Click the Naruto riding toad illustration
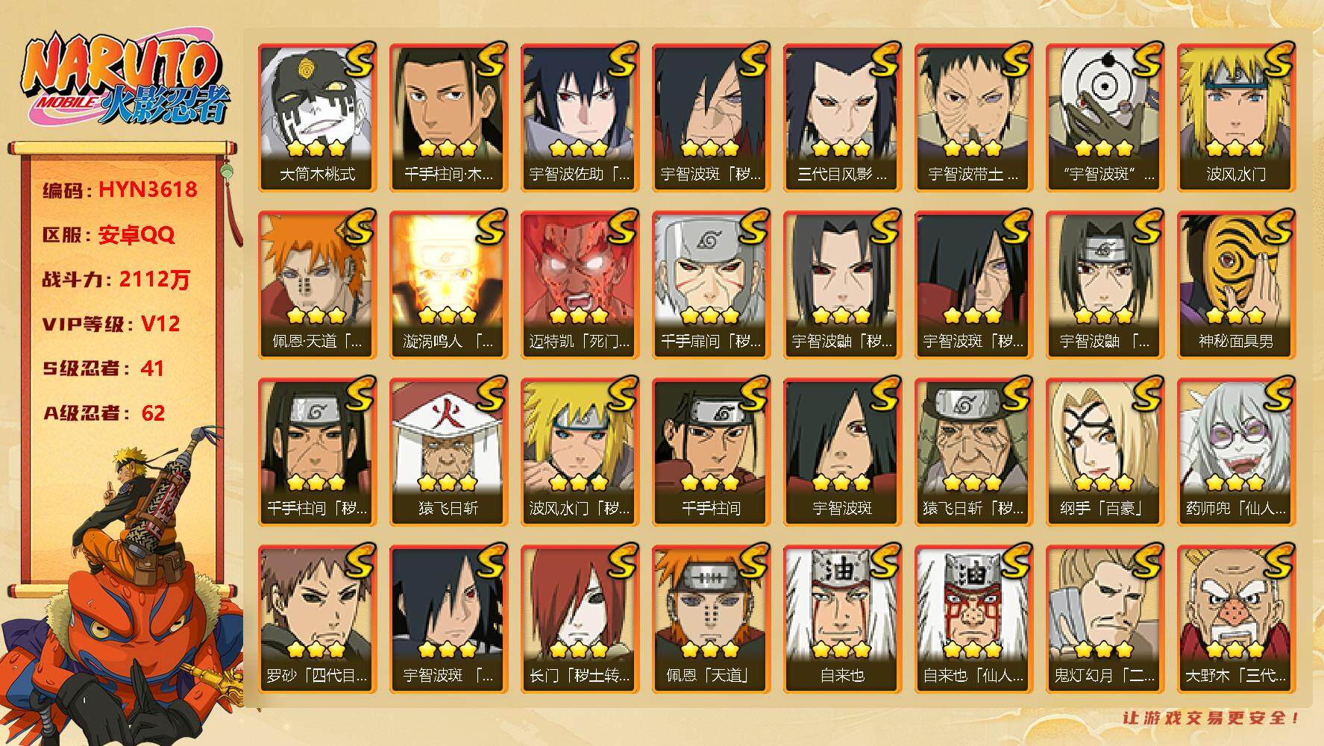The height and width of the screenshot is (746, 1324). click(x=123, y=589)
